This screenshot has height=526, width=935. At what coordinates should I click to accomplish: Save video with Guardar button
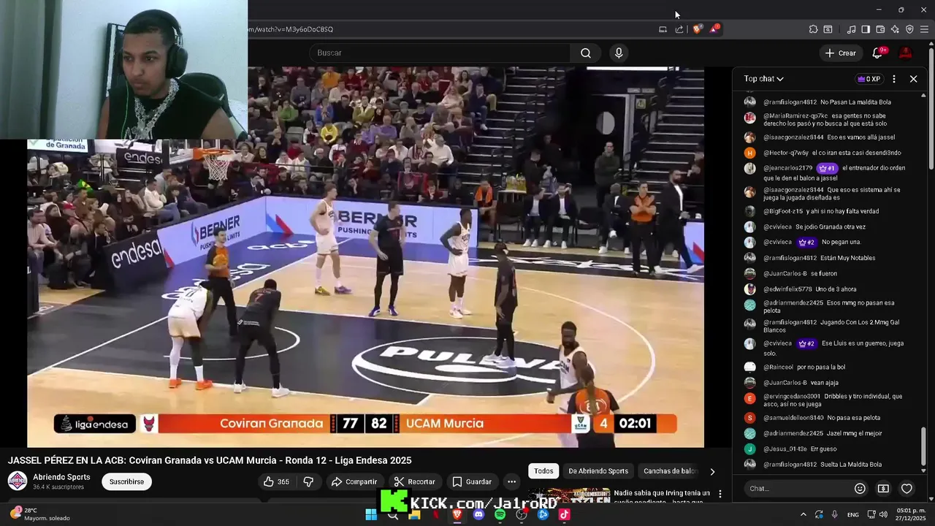coord(472,481)
